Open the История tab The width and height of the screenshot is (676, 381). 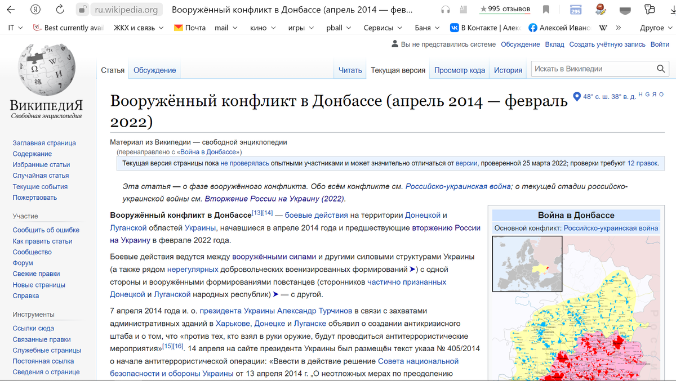tap(508, 70)
